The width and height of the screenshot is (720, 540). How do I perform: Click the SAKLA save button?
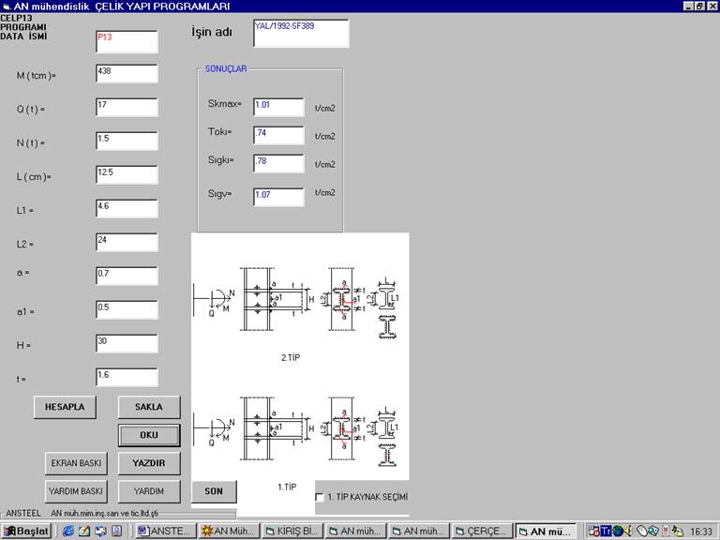[149, 407]
